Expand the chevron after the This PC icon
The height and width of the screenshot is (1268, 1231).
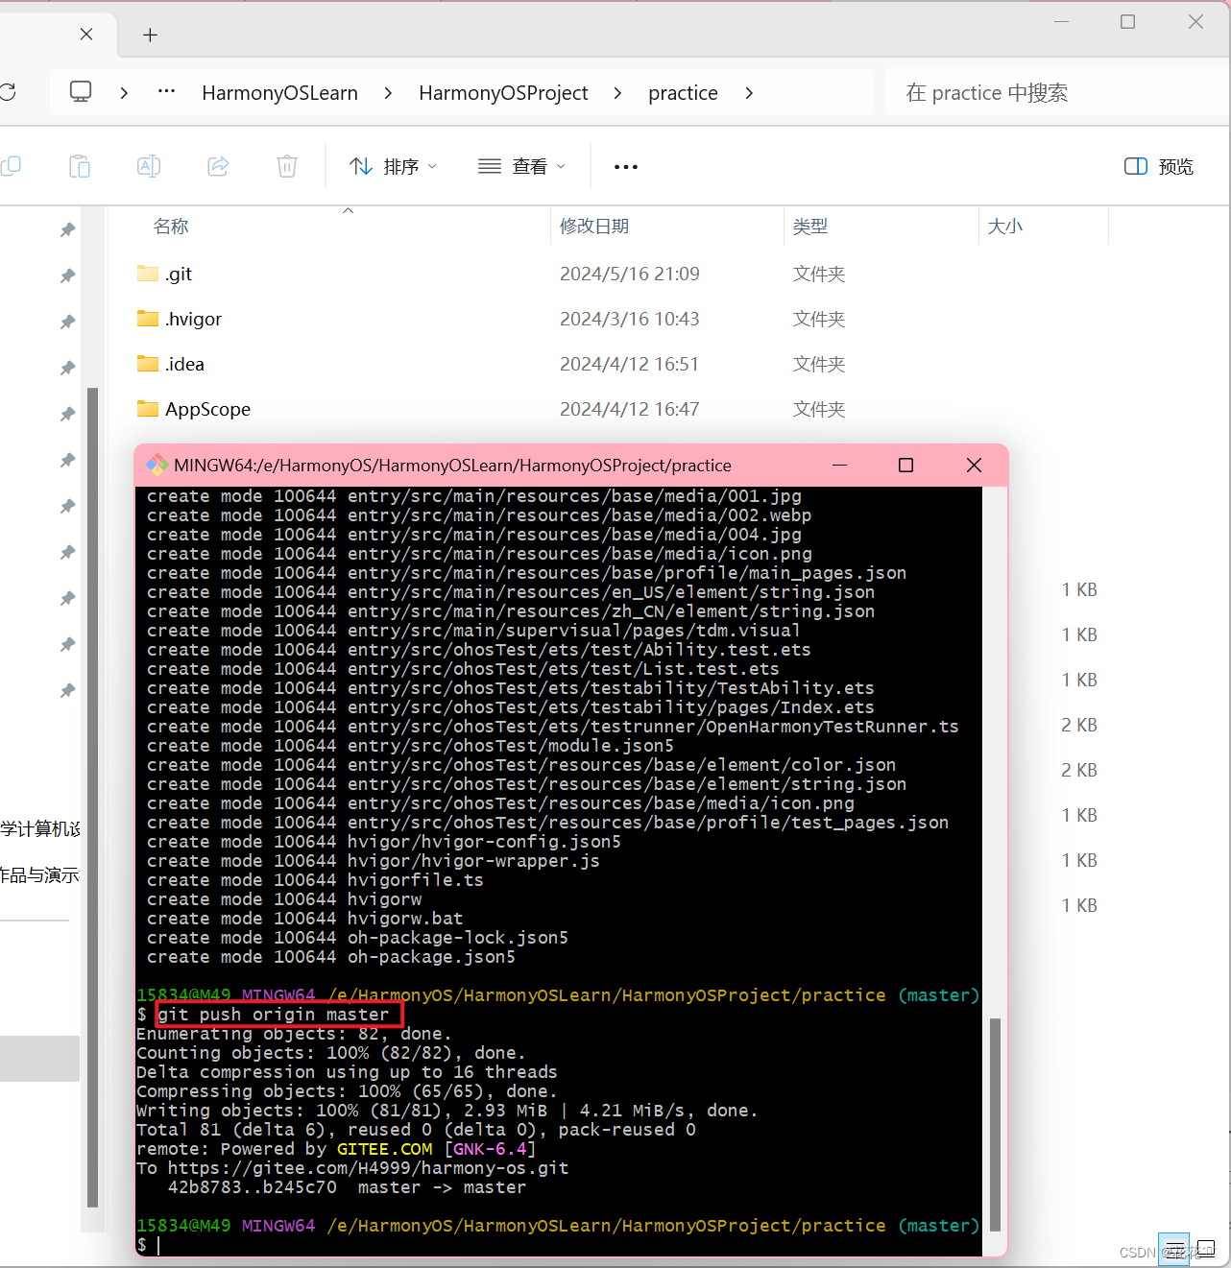click(x=124, y=93)
